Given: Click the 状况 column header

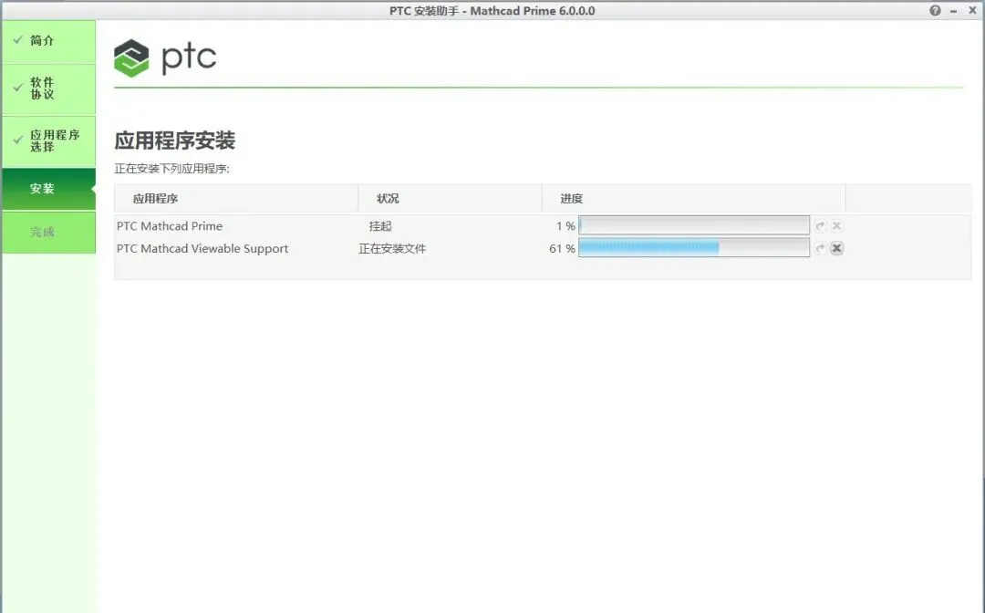Looking at the screenshot, I should (450, 199).
